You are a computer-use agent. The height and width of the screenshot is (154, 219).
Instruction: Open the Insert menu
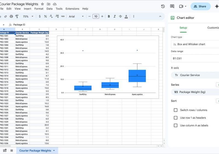(x=28, y=9)
